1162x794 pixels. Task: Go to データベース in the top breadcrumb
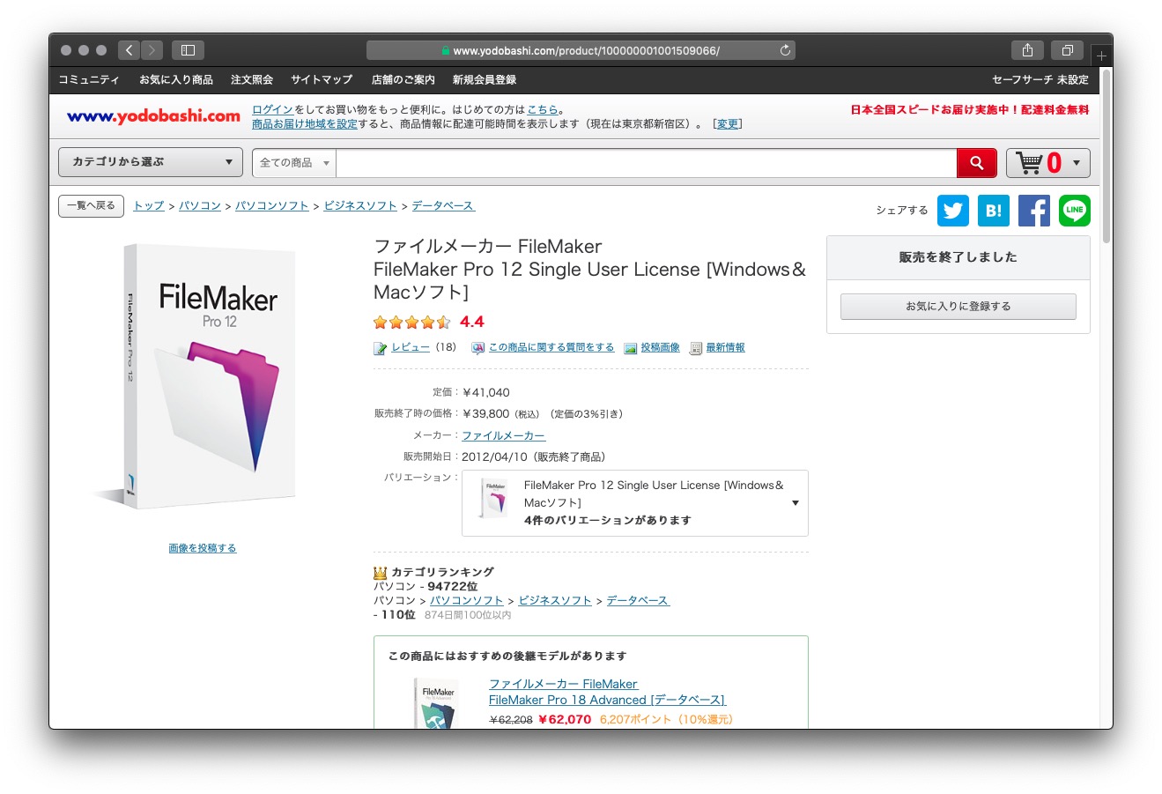443,205
